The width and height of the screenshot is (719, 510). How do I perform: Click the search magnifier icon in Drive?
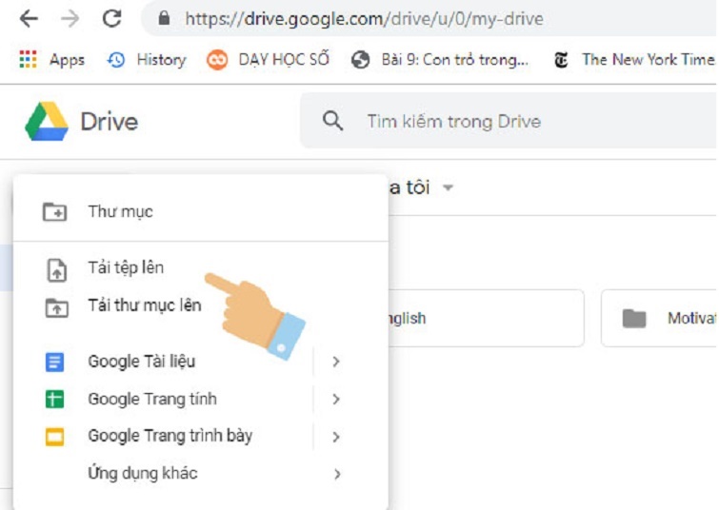pyautogui.click(x=333, y=121)
